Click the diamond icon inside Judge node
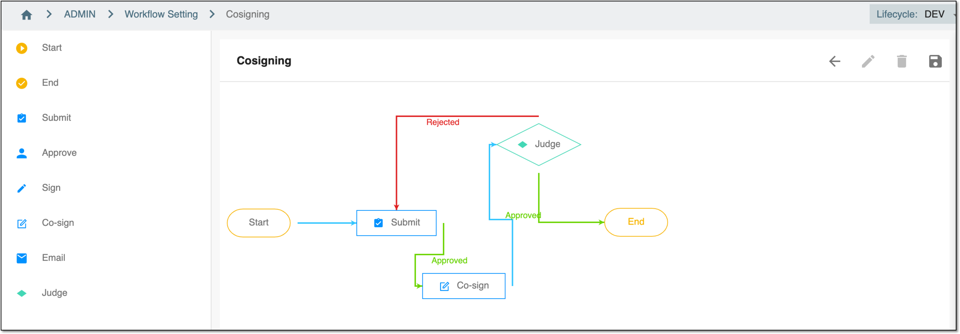This screenshot has width=960, height=334. (x=523, y=145)
